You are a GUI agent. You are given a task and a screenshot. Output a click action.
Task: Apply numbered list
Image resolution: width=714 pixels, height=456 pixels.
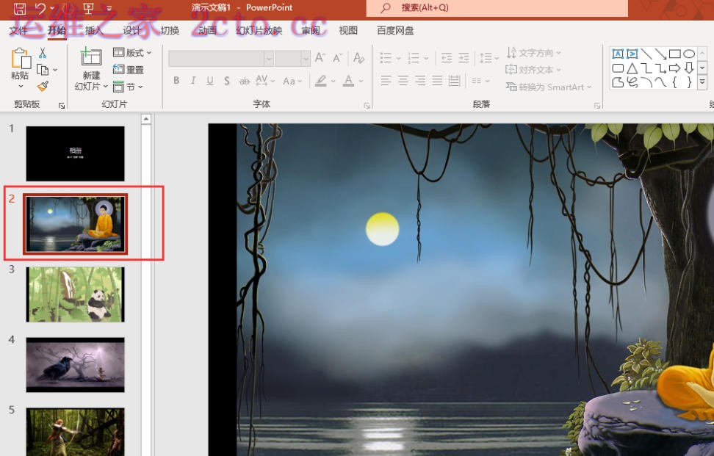click(414, 58)
